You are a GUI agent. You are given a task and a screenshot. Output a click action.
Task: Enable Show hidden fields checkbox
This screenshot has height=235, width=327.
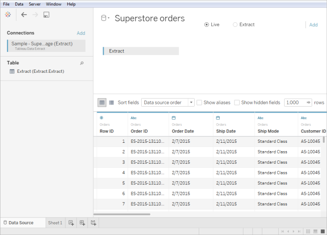237,102
